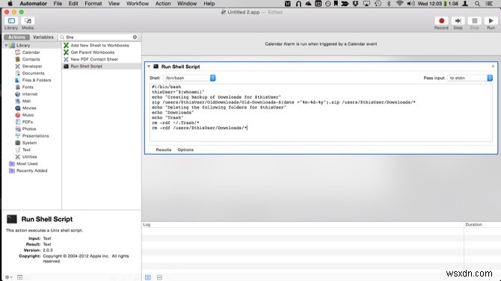The width and height of the screenshot is (501, 281).
Task: Open the Media browser button
Action: coord(28,21)
